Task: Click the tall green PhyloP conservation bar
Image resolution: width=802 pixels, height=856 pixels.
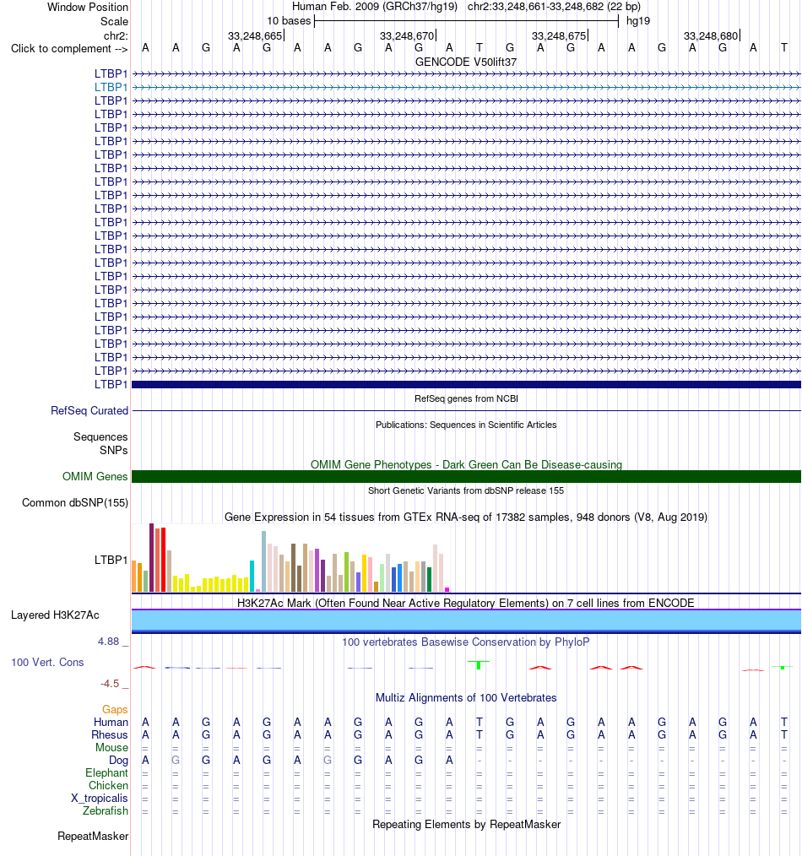Action: [479, 665]
